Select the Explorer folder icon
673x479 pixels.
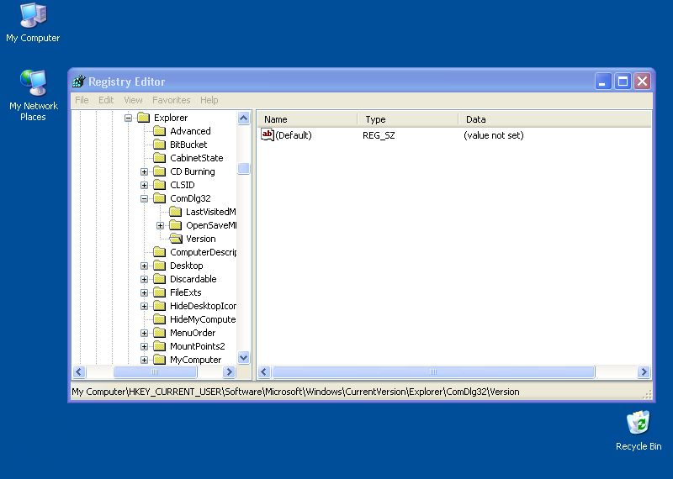click(x=143, y=118)
